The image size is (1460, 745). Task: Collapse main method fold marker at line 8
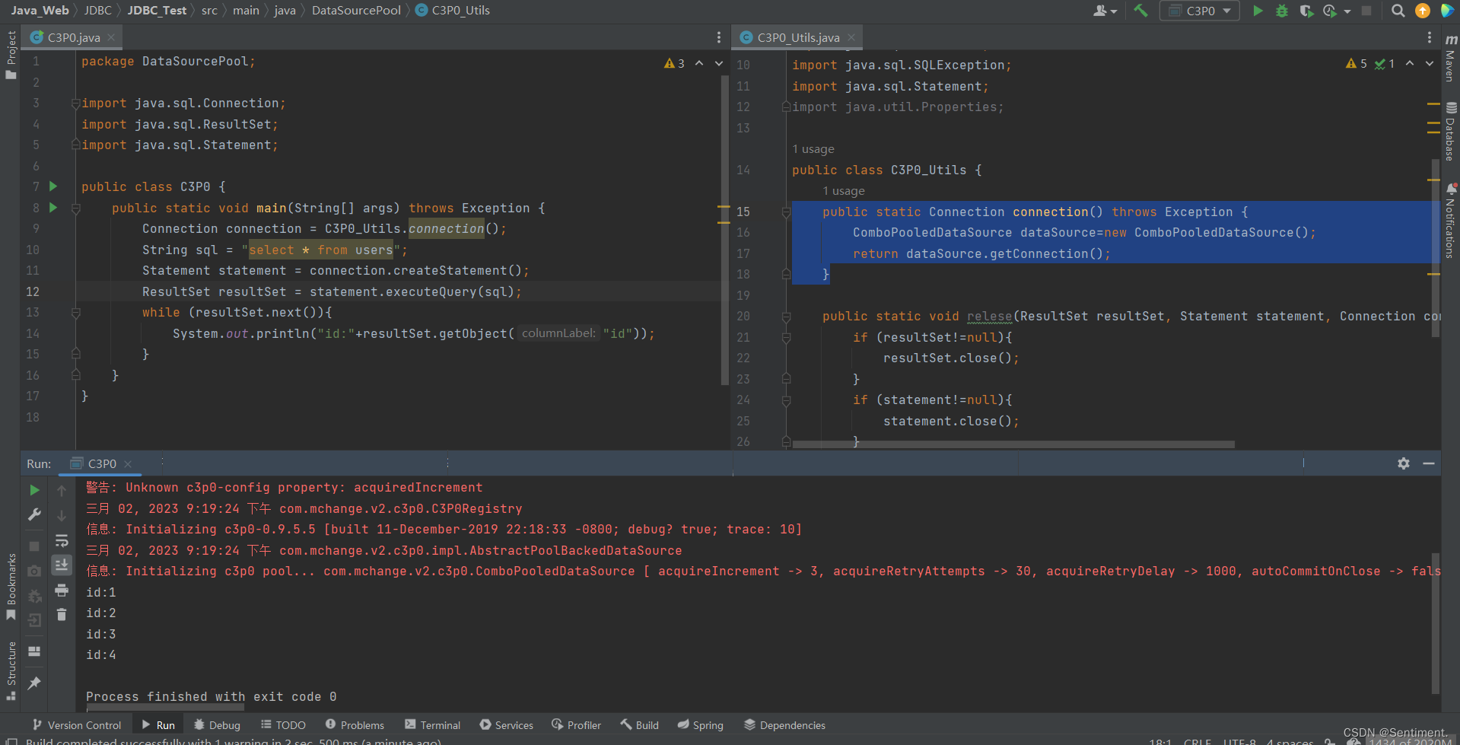75,208
